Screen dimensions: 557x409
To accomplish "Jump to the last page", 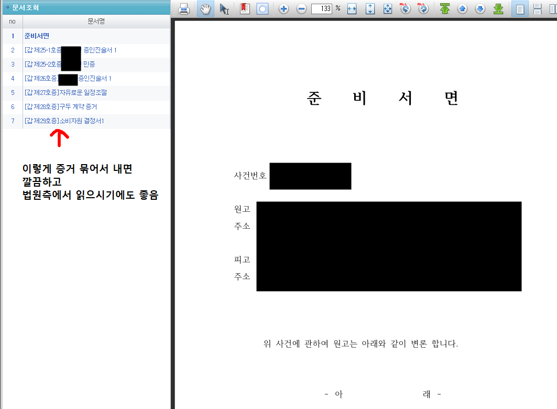I will point(498,8).
